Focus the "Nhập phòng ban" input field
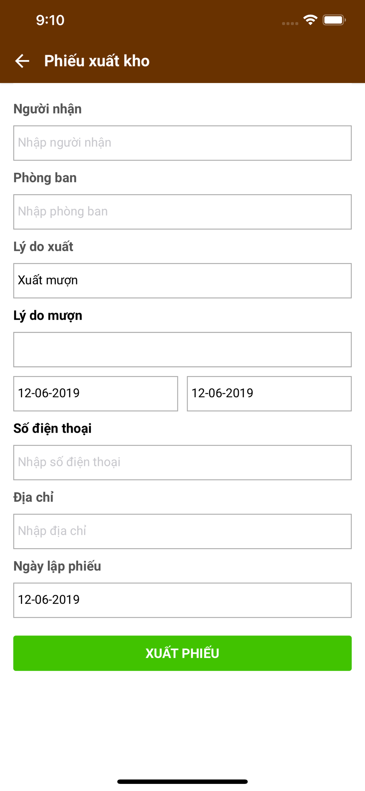The image size is (365, 791). 182,212
